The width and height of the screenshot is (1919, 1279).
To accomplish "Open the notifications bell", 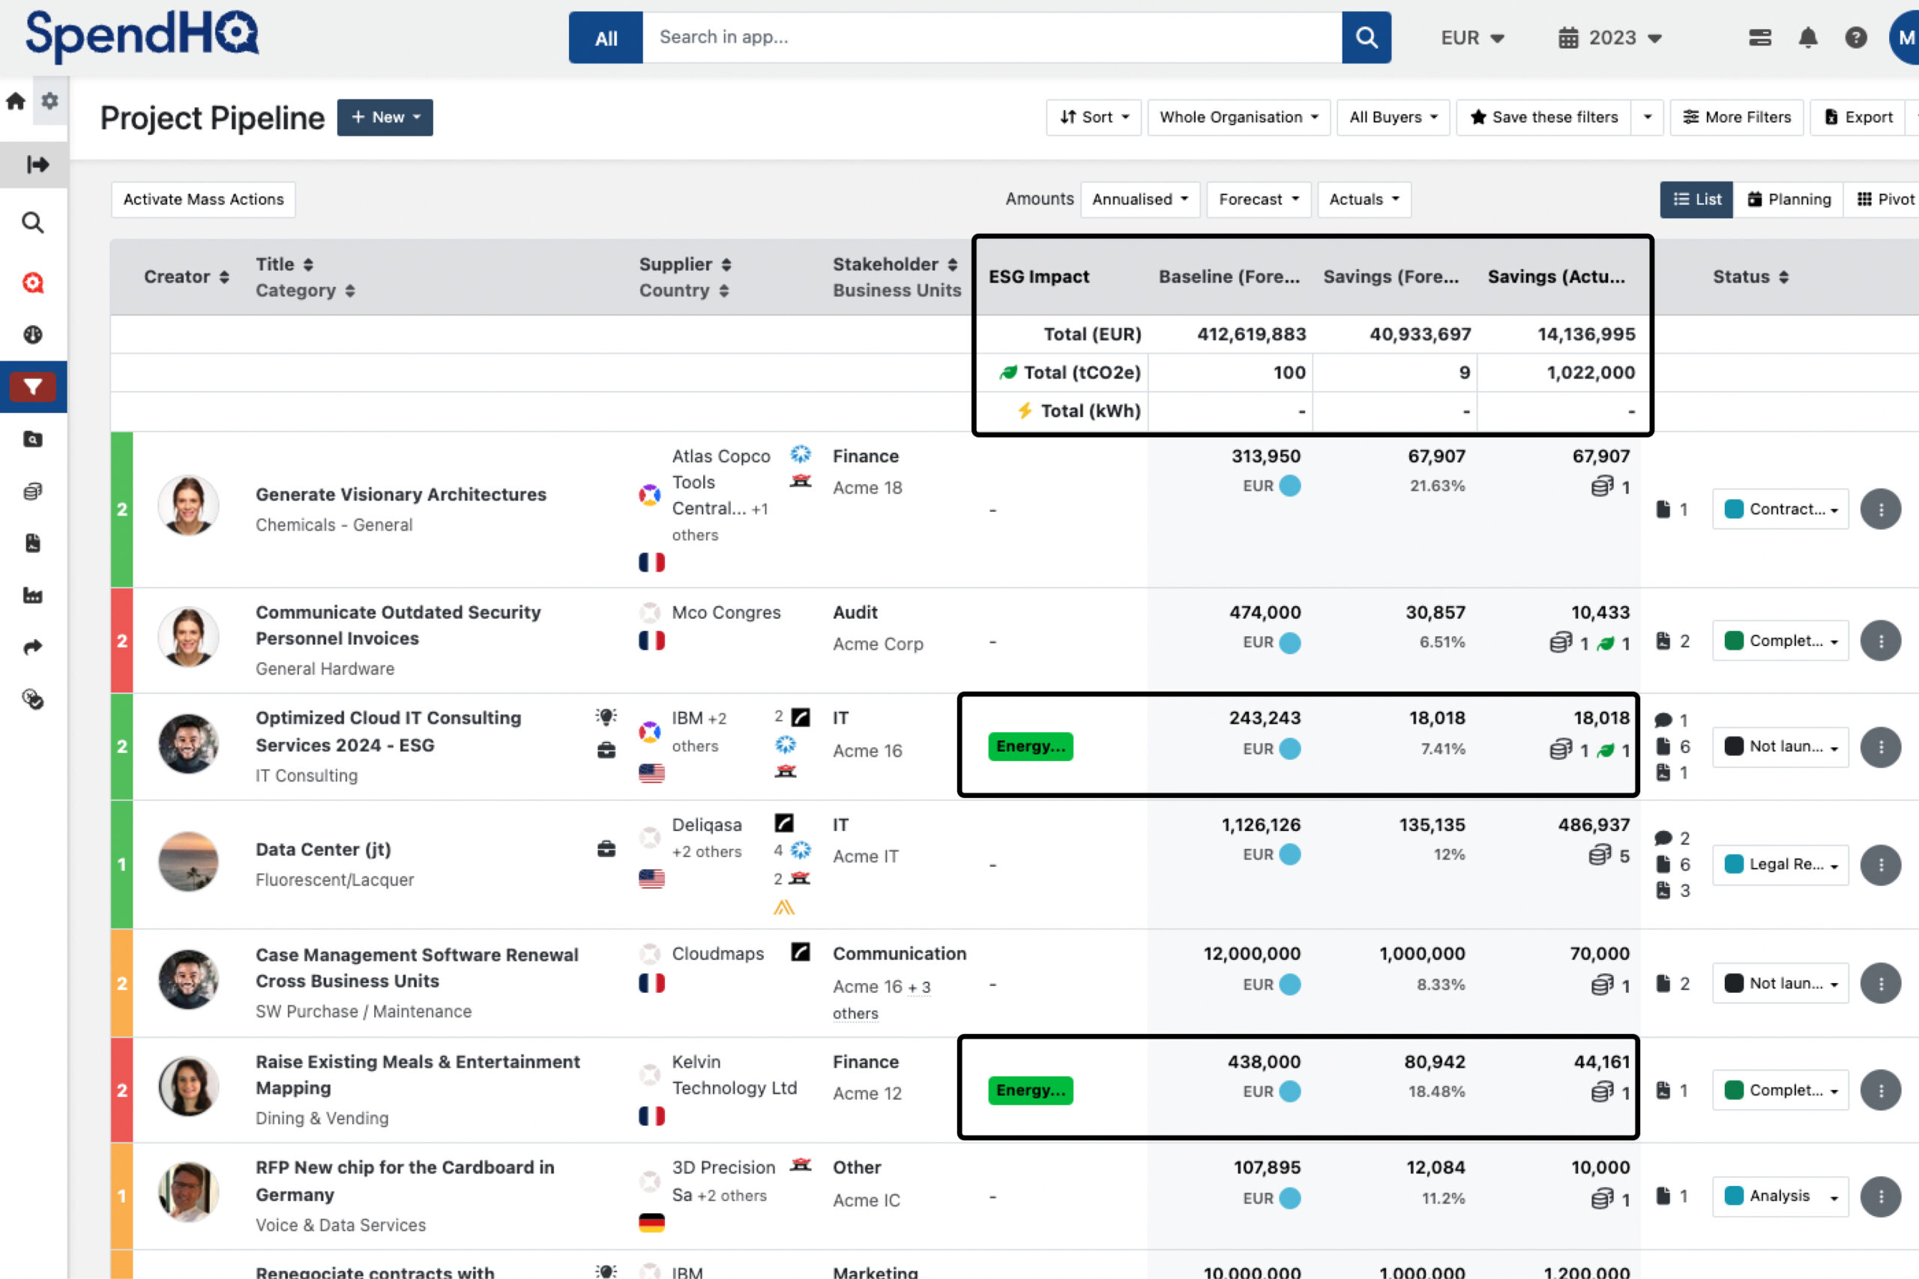I will [x=1808, y=37].
